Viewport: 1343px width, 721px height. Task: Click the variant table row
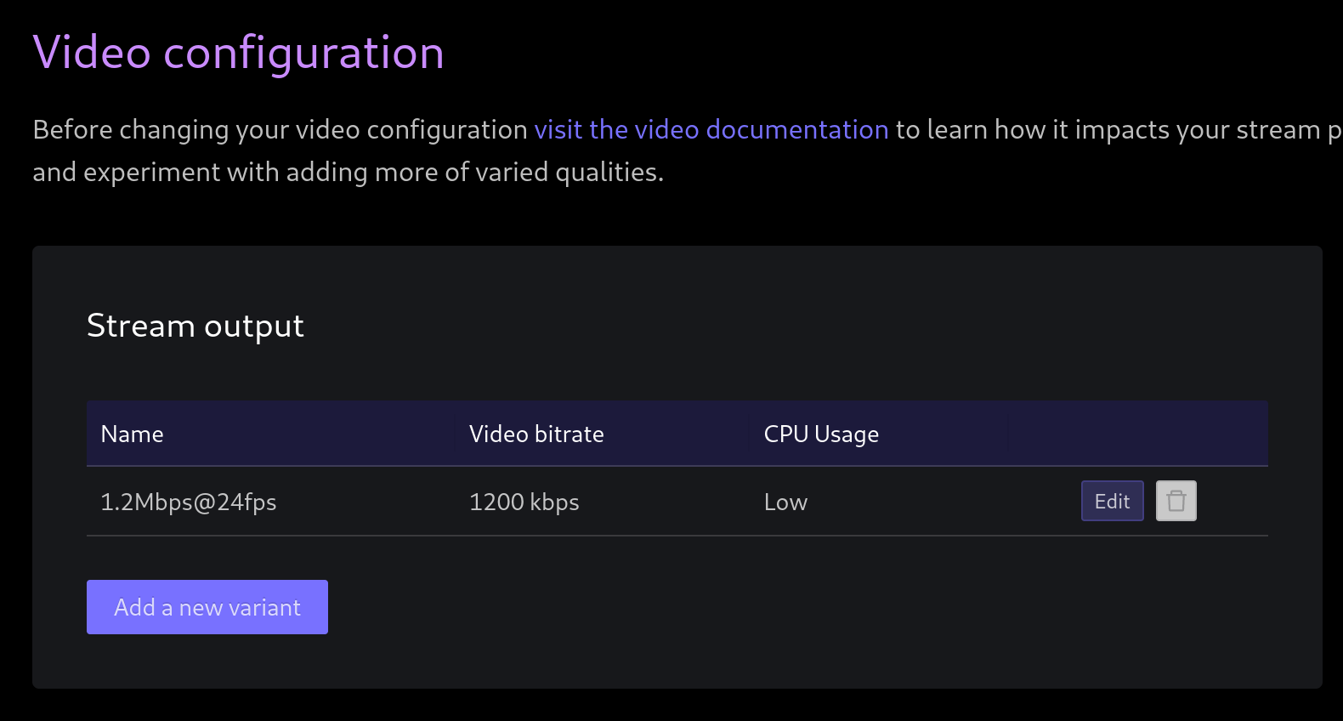point(595,502)
